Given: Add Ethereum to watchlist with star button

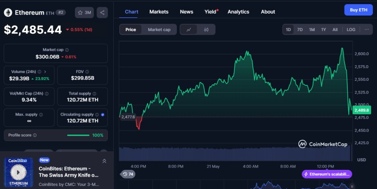Looking at the screenshot, I should [x=84, y=13].
